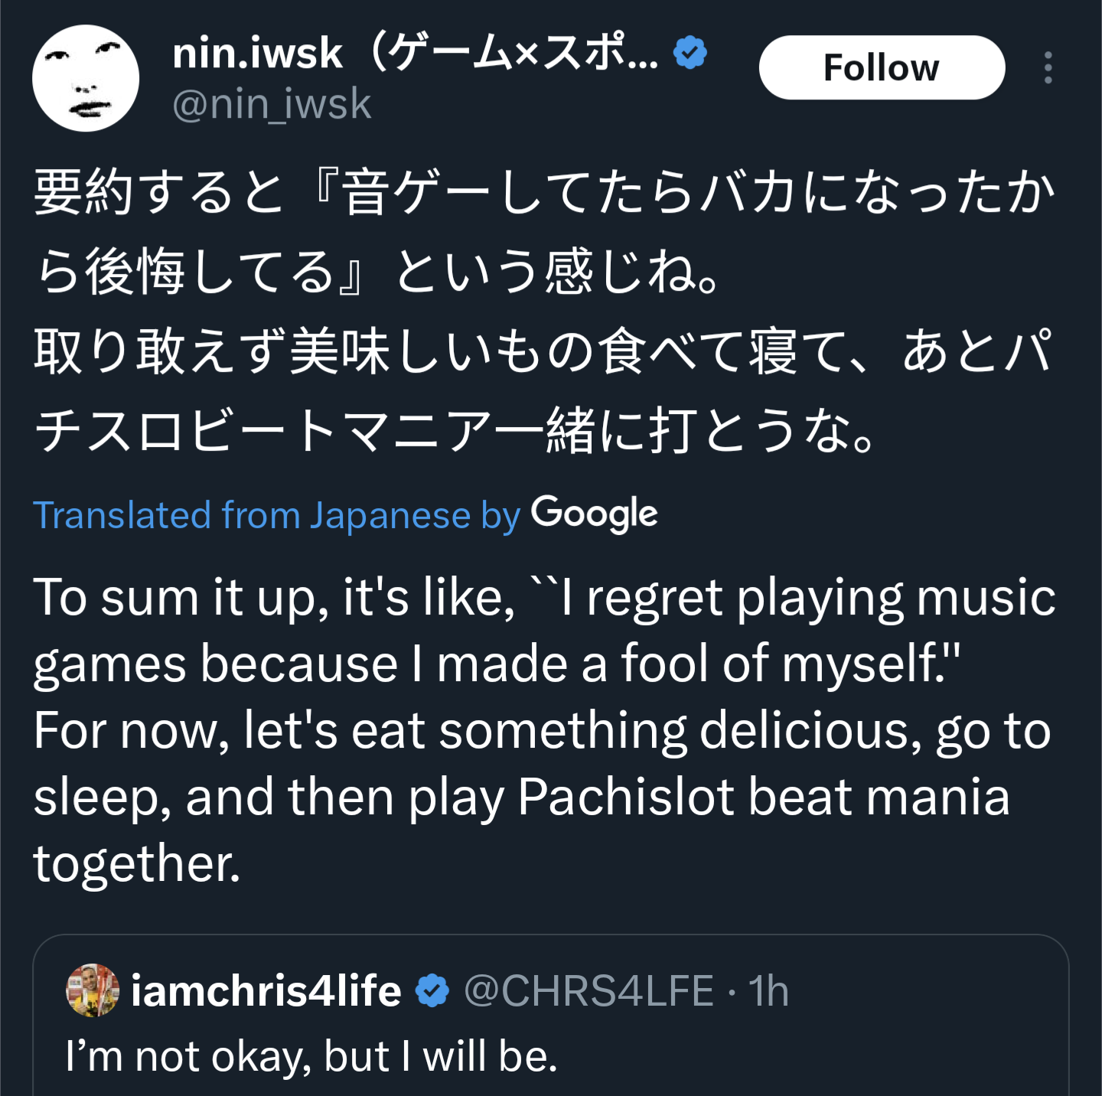The height and width of the screenshot is (1096, 1102).
Task: Follow the nin.iwsk account
Action: (882, 67)
